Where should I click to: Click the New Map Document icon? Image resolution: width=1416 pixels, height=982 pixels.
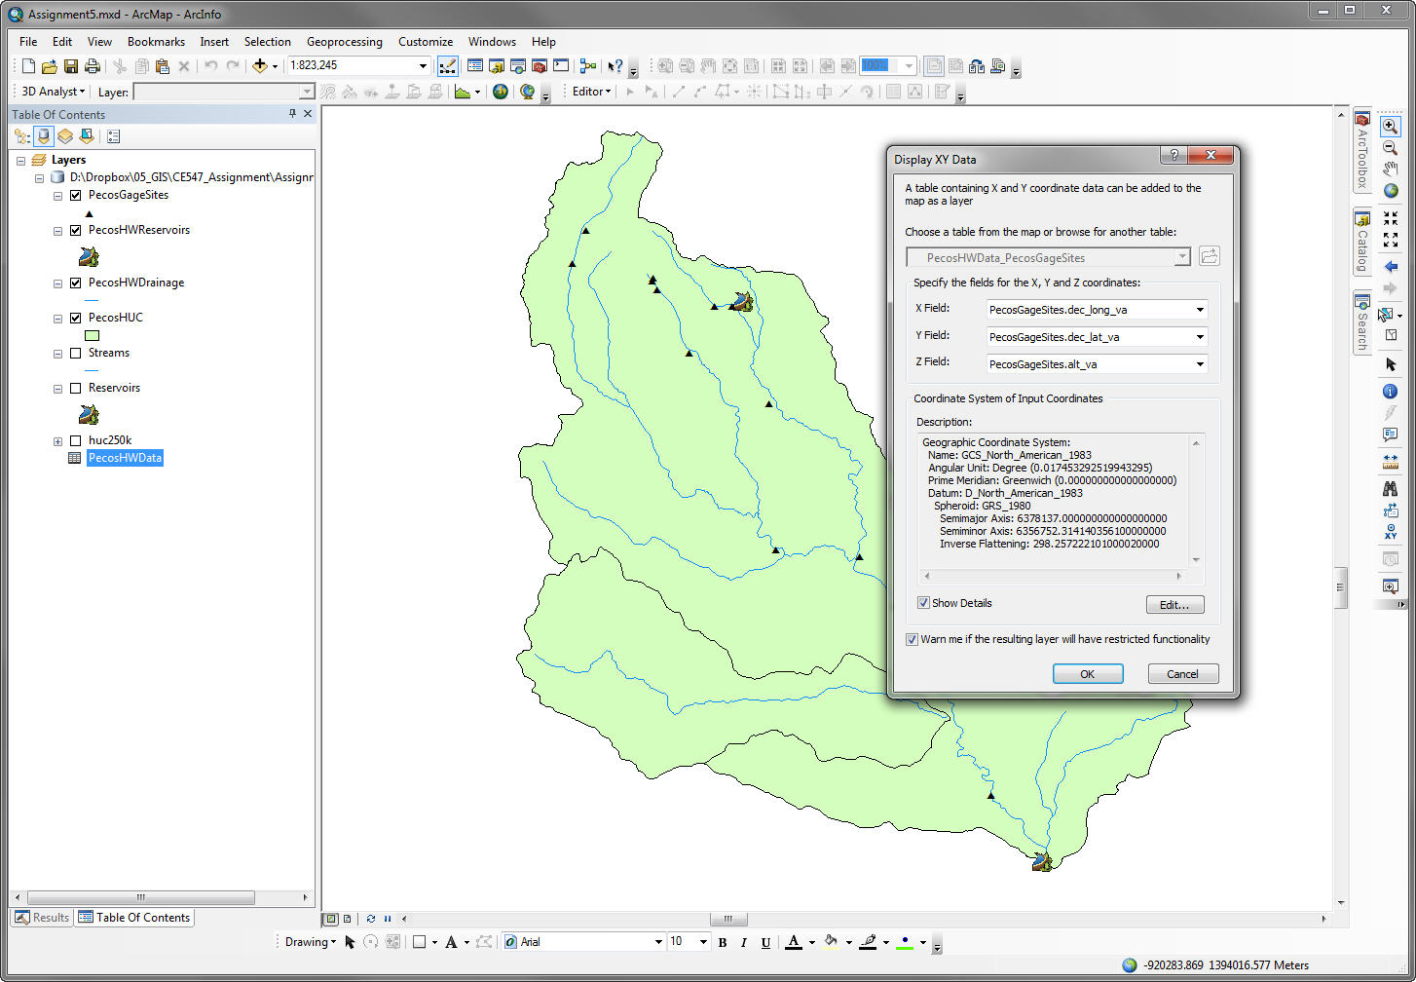pyautogui.click(x=28, y=66)
